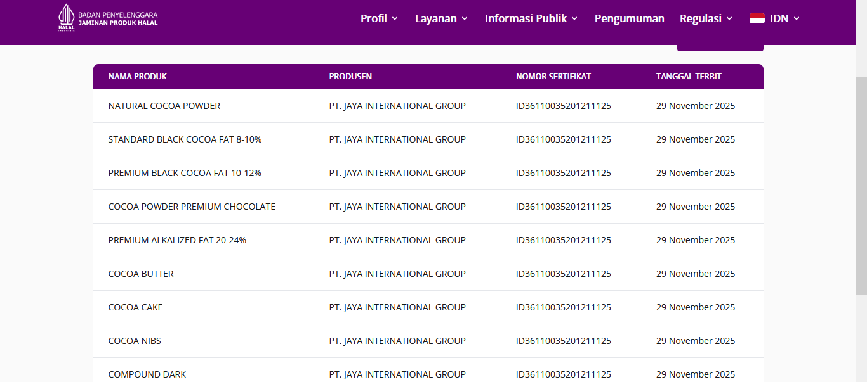
Task: Click the NAMA PRODUK column header
Action: pos(138,77)
